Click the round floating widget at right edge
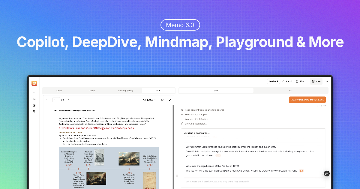 (x=327, y=173)
